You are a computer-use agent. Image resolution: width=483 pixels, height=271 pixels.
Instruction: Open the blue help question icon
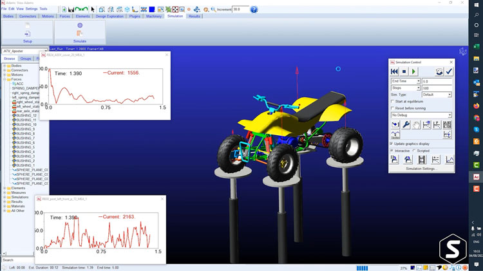coord(254,10)
